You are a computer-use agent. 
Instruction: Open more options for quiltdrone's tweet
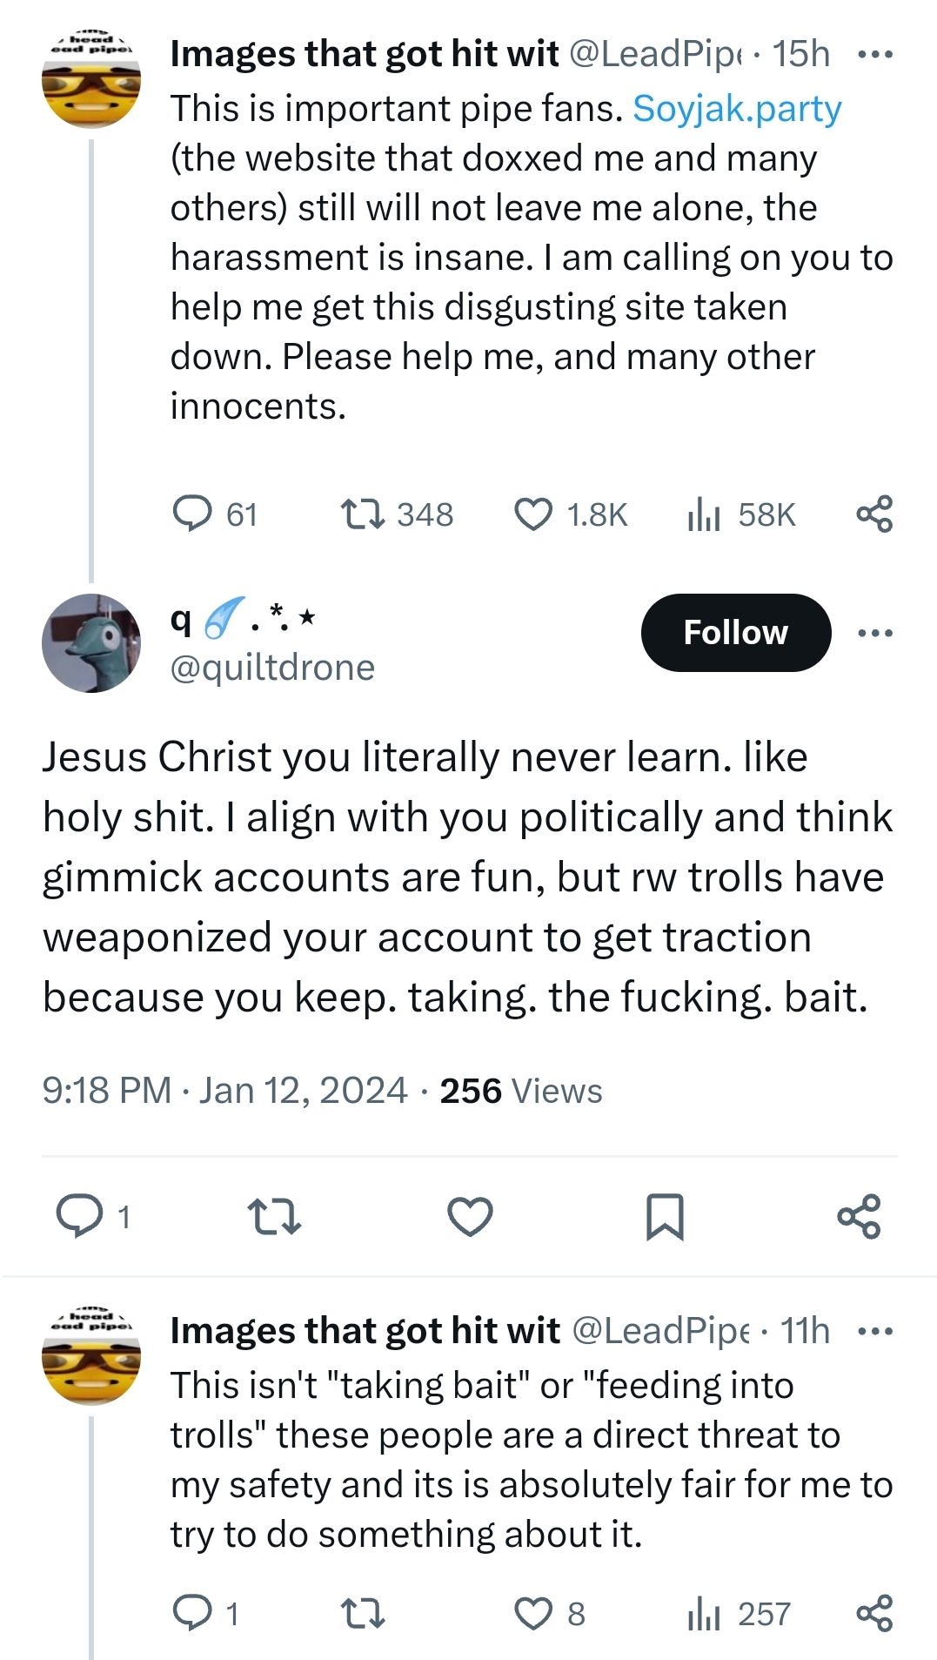pyautogui.click(x=874, y=633)
